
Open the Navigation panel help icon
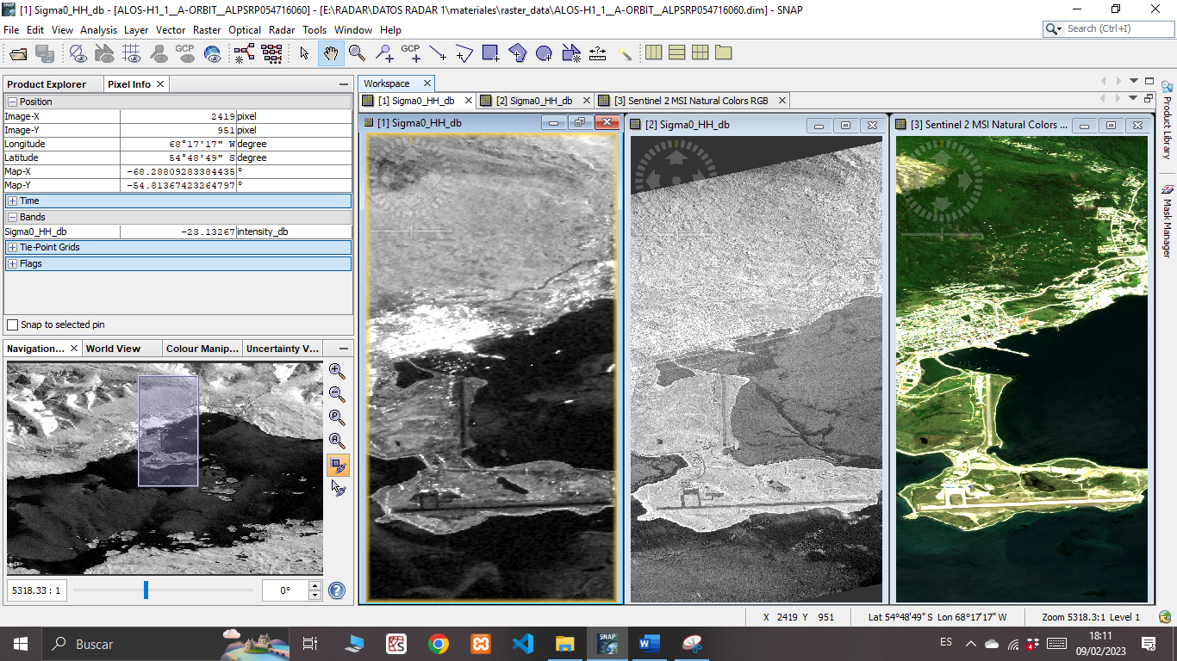337,590
